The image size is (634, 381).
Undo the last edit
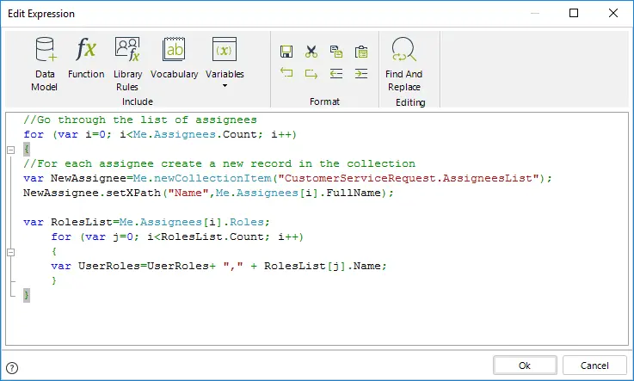tap(286, 73)
